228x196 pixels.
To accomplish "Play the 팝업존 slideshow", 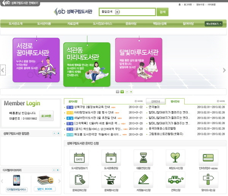I will click(x=54, y=133).
